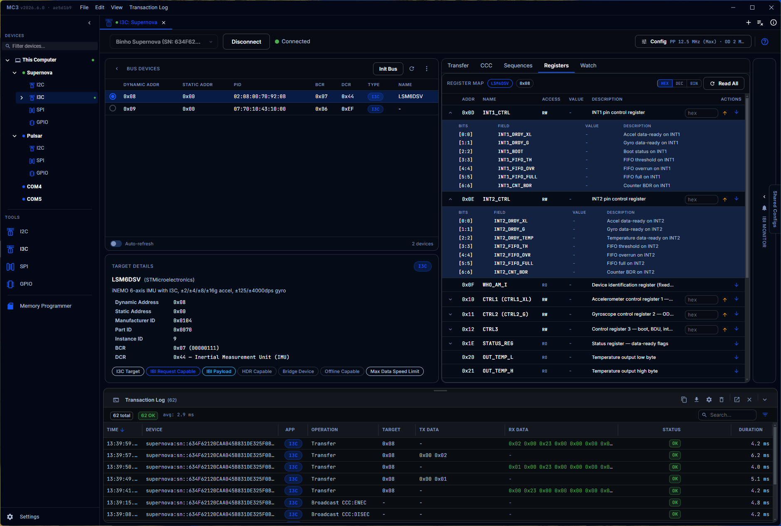Click the Read All button
The image size is (781, 526).
pyautogui.click(x=724, y=84)
